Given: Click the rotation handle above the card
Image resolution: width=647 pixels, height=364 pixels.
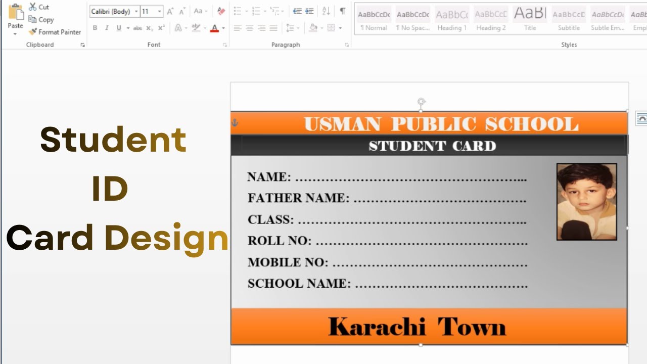Looking at the screenshot, I should coord(421,102).
